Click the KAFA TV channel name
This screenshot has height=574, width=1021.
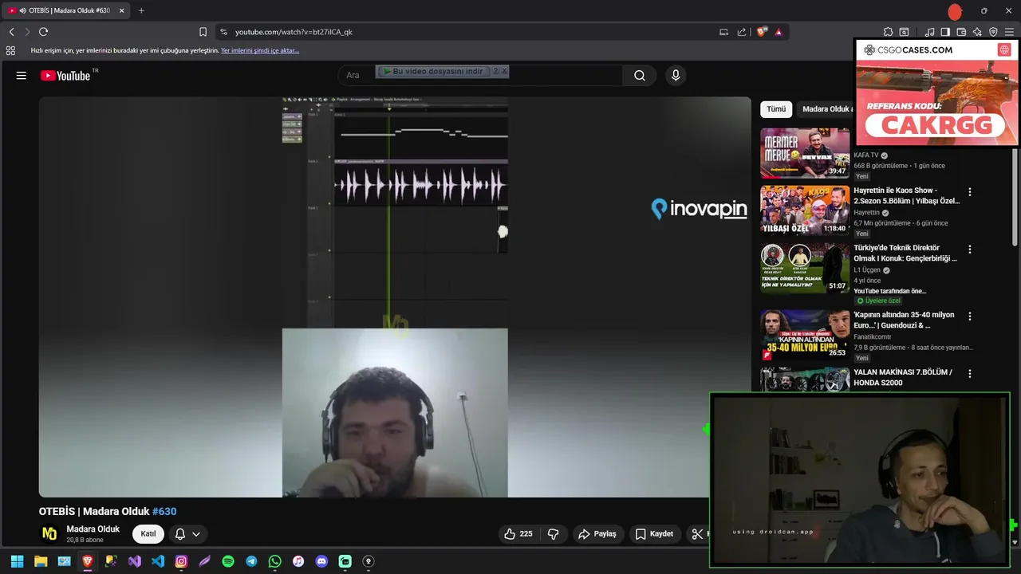(866, 155)
